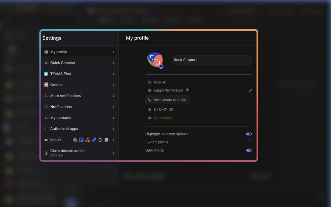Viewport: 331px width, 207px height.
Task: Click the Credits gift icon
Action: click(x=46, y=85)
